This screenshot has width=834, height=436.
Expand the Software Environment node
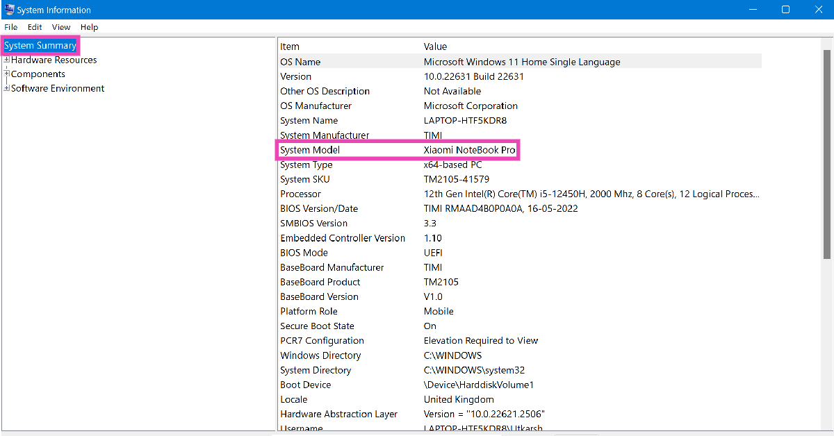[x=6, y=89]
